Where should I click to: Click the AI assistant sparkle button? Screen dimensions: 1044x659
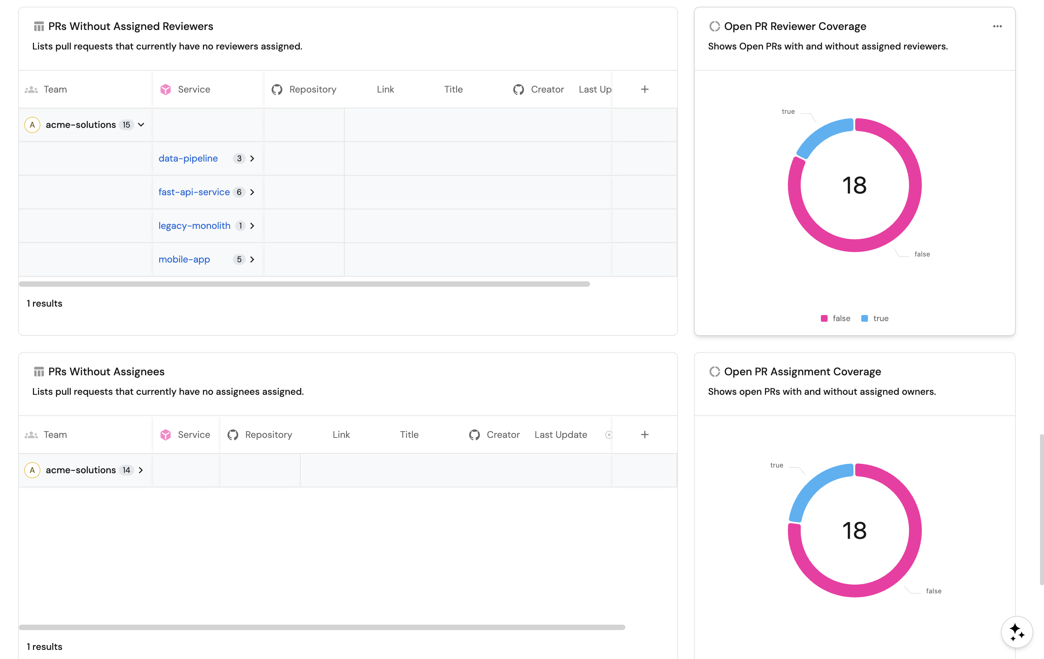1016,632
